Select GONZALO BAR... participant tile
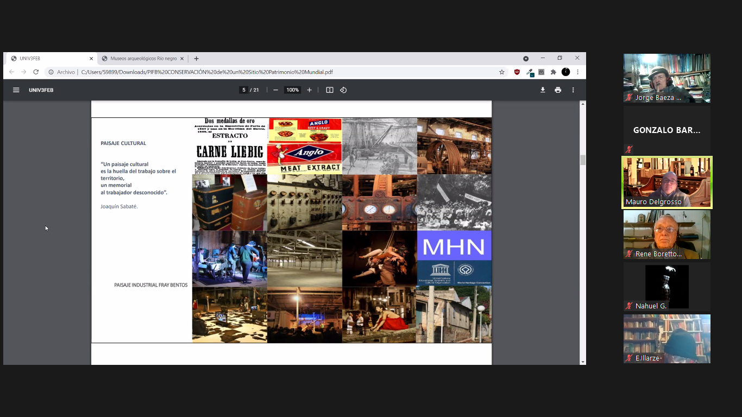The height and width of the screenshot is (417, 742). tap(667, 130)
